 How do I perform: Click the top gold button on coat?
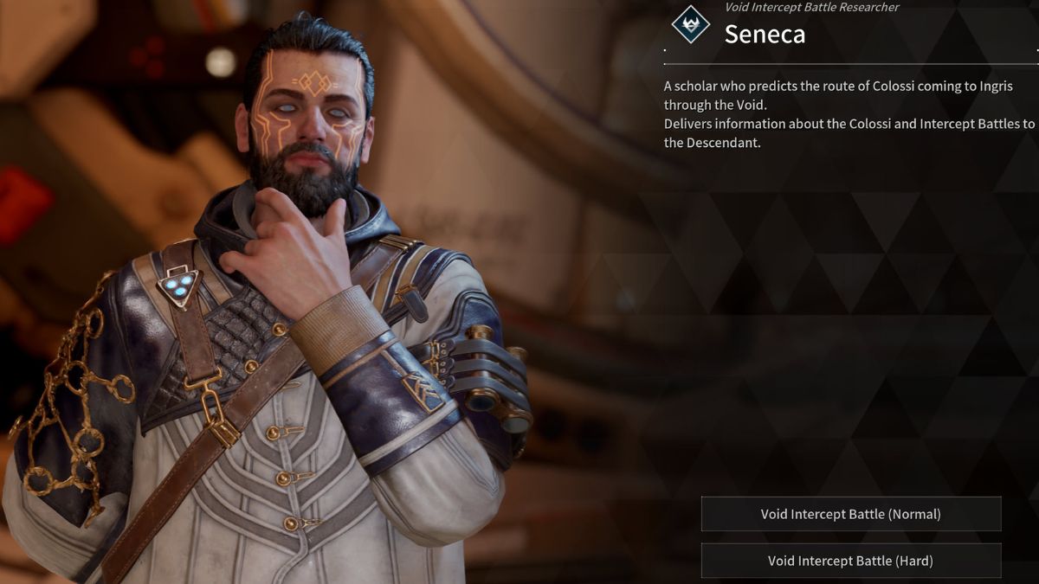click(x=279, y=329)
